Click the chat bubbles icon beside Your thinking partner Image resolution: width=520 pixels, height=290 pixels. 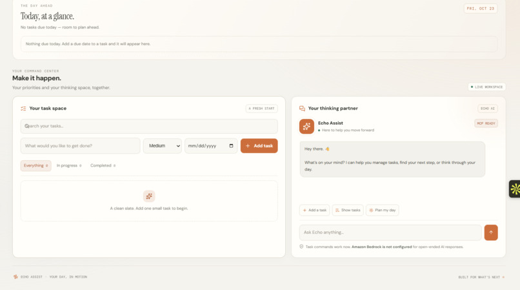click(x=302, y=109)
